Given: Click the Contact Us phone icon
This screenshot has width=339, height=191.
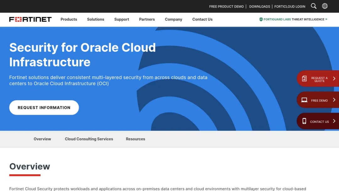Looking at the screenshot, I should click(304, 121).
